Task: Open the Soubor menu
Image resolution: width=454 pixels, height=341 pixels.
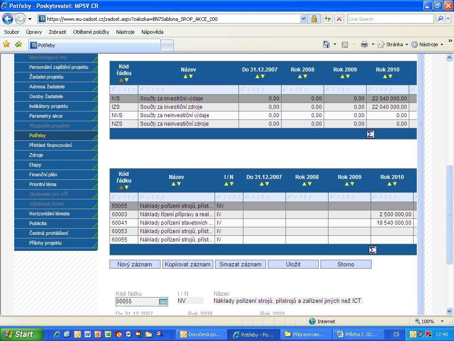Action: (12, 32)
